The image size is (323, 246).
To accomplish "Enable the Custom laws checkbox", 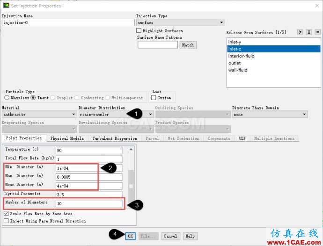I will click(x=154, y=98).
